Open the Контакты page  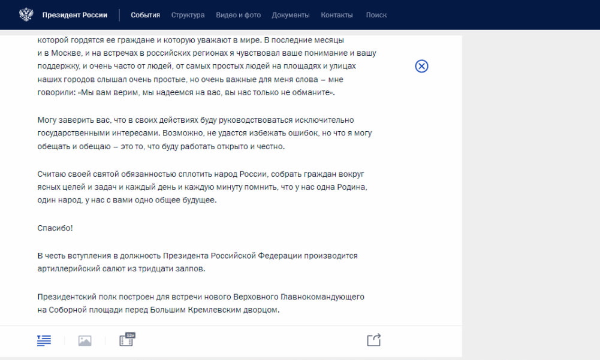tap(337, 15)
